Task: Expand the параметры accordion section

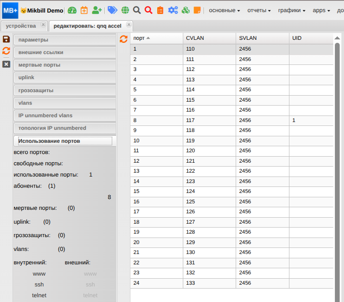Action: 65,40
